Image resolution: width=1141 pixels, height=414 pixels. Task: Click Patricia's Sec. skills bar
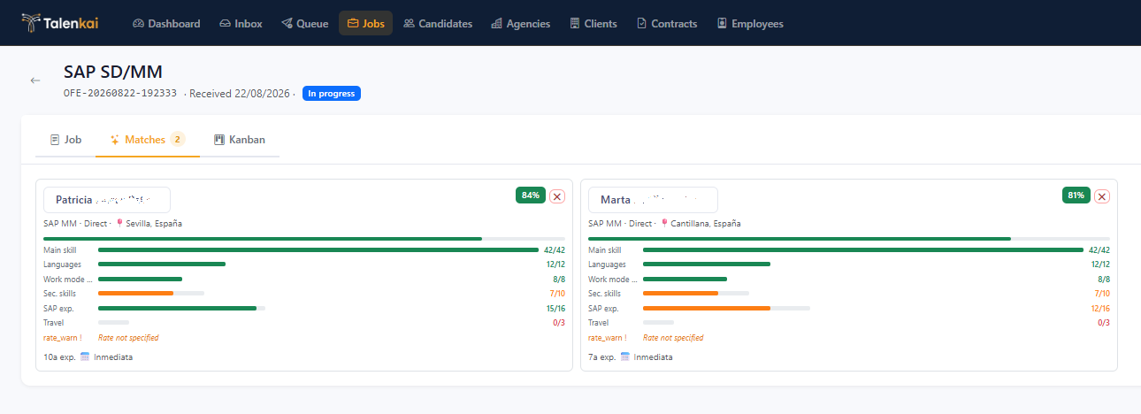[x=151, y=293]
